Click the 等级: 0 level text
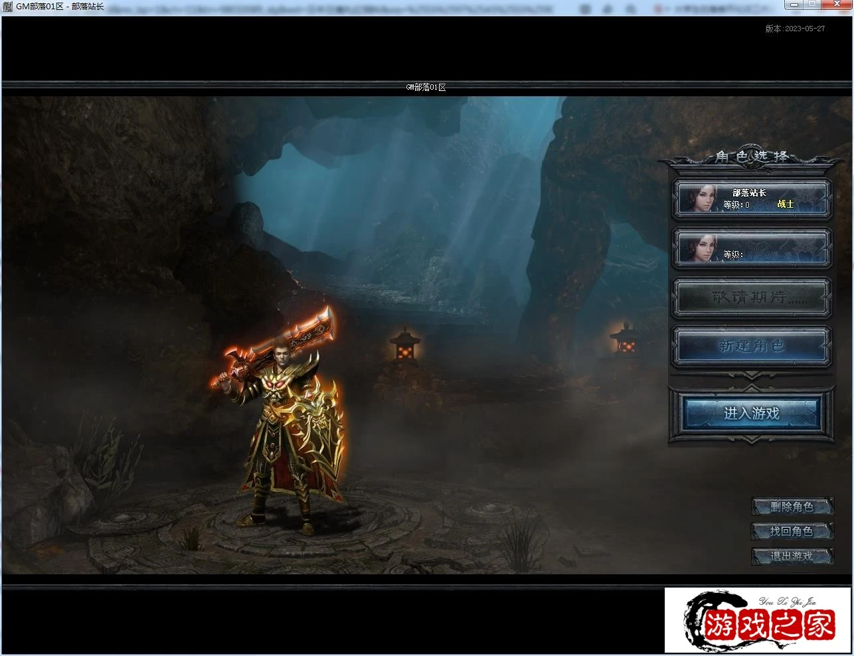Screen dimensions: 854x656 736,205
